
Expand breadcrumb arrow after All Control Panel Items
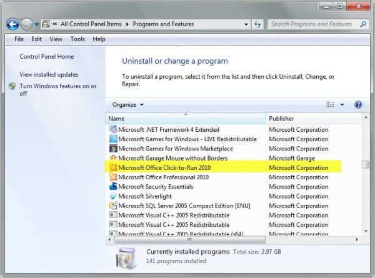[127, 24]
